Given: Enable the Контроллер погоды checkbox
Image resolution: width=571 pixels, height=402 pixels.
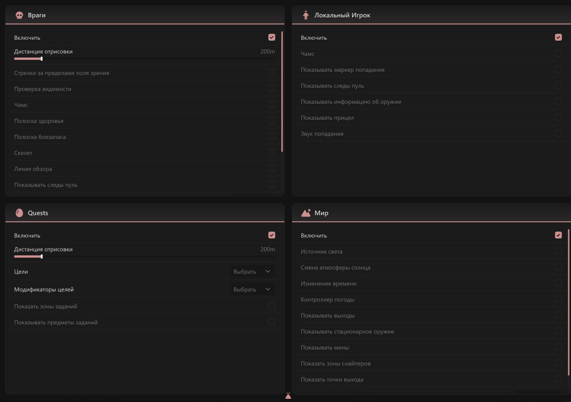Looking at the screenshot, I should 558,299.
